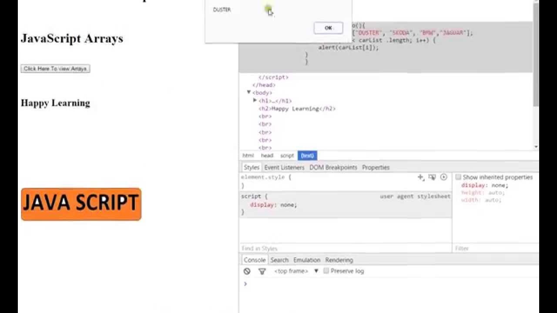
Task: Expand the h1 element node
Action: coord(255,100)
